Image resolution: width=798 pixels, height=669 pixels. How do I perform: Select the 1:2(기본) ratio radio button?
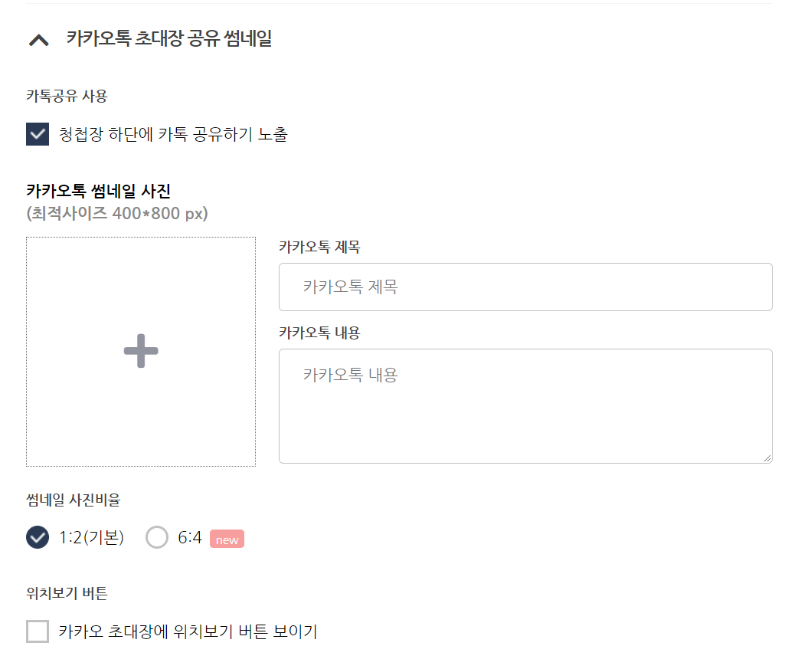click(38, 538)
